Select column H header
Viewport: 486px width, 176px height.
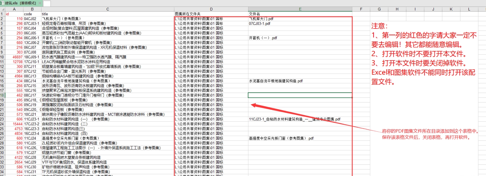[x=397, y=9]
